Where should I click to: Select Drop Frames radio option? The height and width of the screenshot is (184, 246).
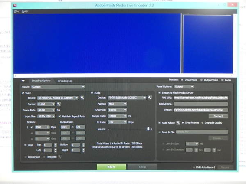183,123
